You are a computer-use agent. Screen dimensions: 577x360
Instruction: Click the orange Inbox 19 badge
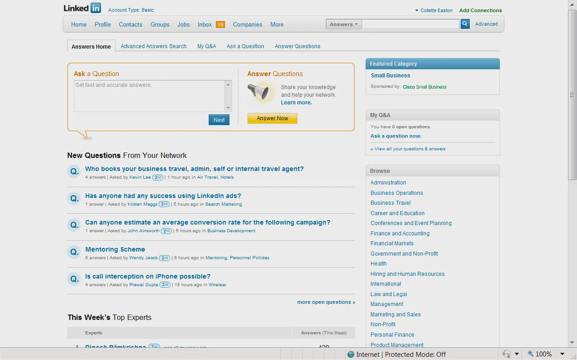point(220,25)
